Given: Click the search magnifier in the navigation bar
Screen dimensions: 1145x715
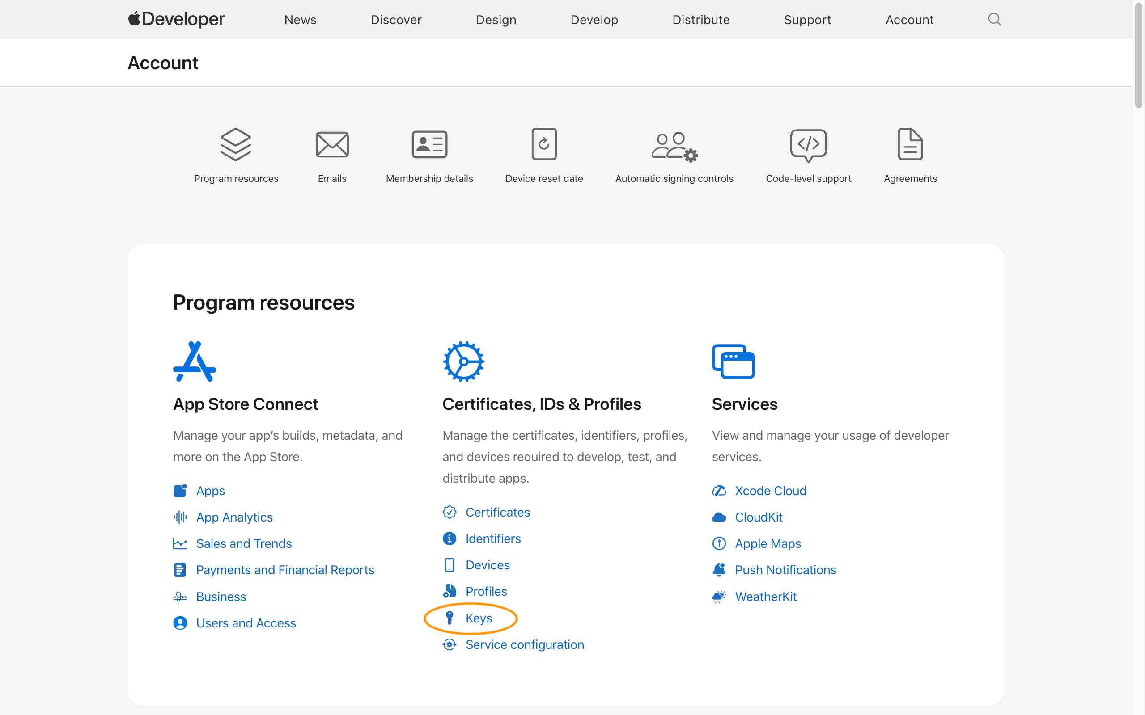Looking at the screenshot, I should (994, 19).
